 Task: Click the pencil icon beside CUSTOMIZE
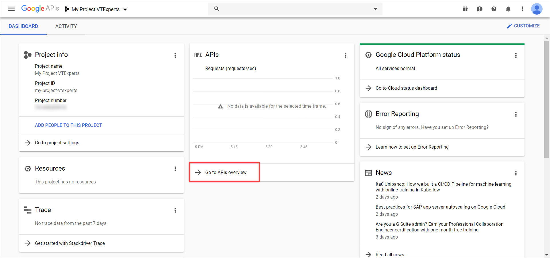pos(509,26)
